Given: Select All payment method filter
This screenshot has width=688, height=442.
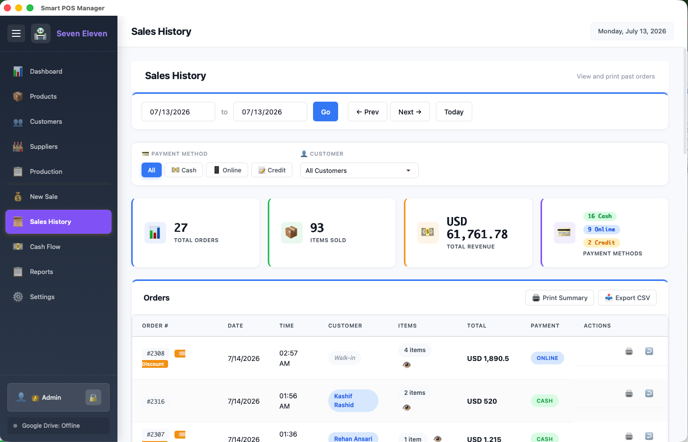Looking at the screenshot, I should [x=151, y=170].
